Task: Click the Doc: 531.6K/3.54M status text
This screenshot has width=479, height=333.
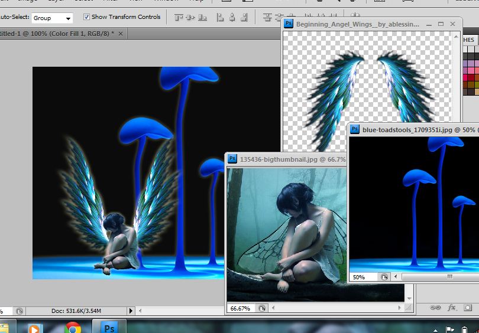Action: pyautogui.click(x=76, y=311)
